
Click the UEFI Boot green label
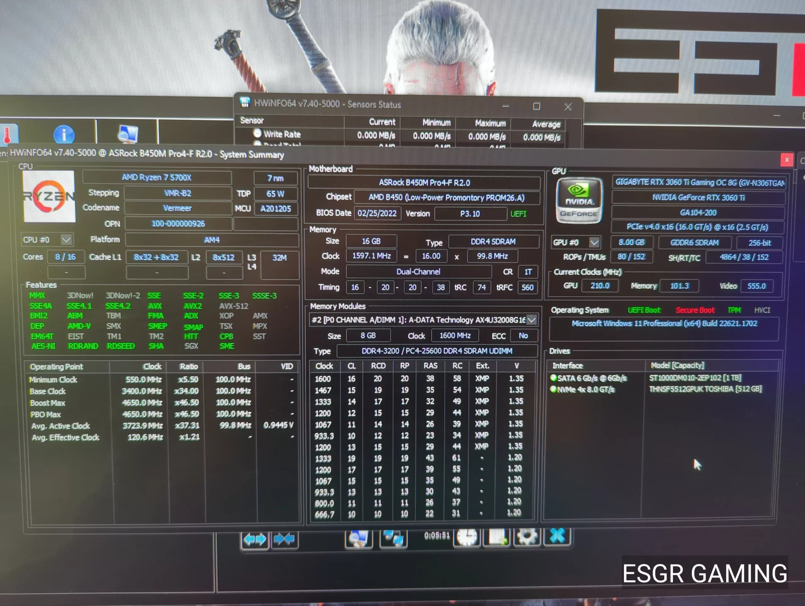point(644,310)
